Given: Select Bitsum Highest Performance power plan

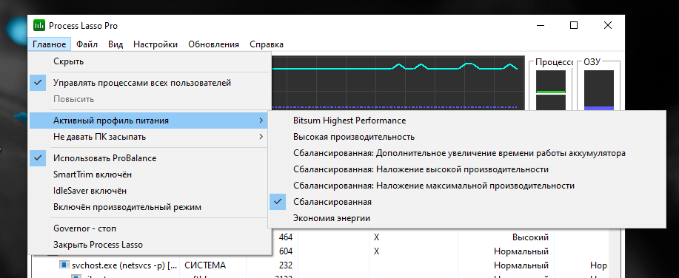Looking at the screenshot, I should coord(466,121).
